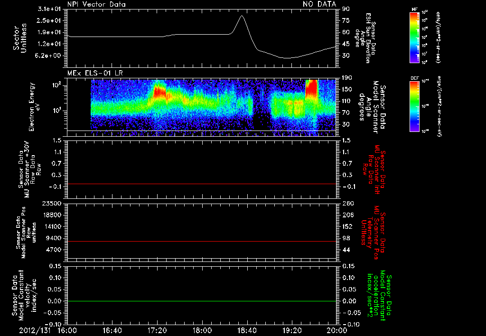Click the '45' elevation axis value
The width and height of the screenshot is (486, 336).
[x=346, y=44]
